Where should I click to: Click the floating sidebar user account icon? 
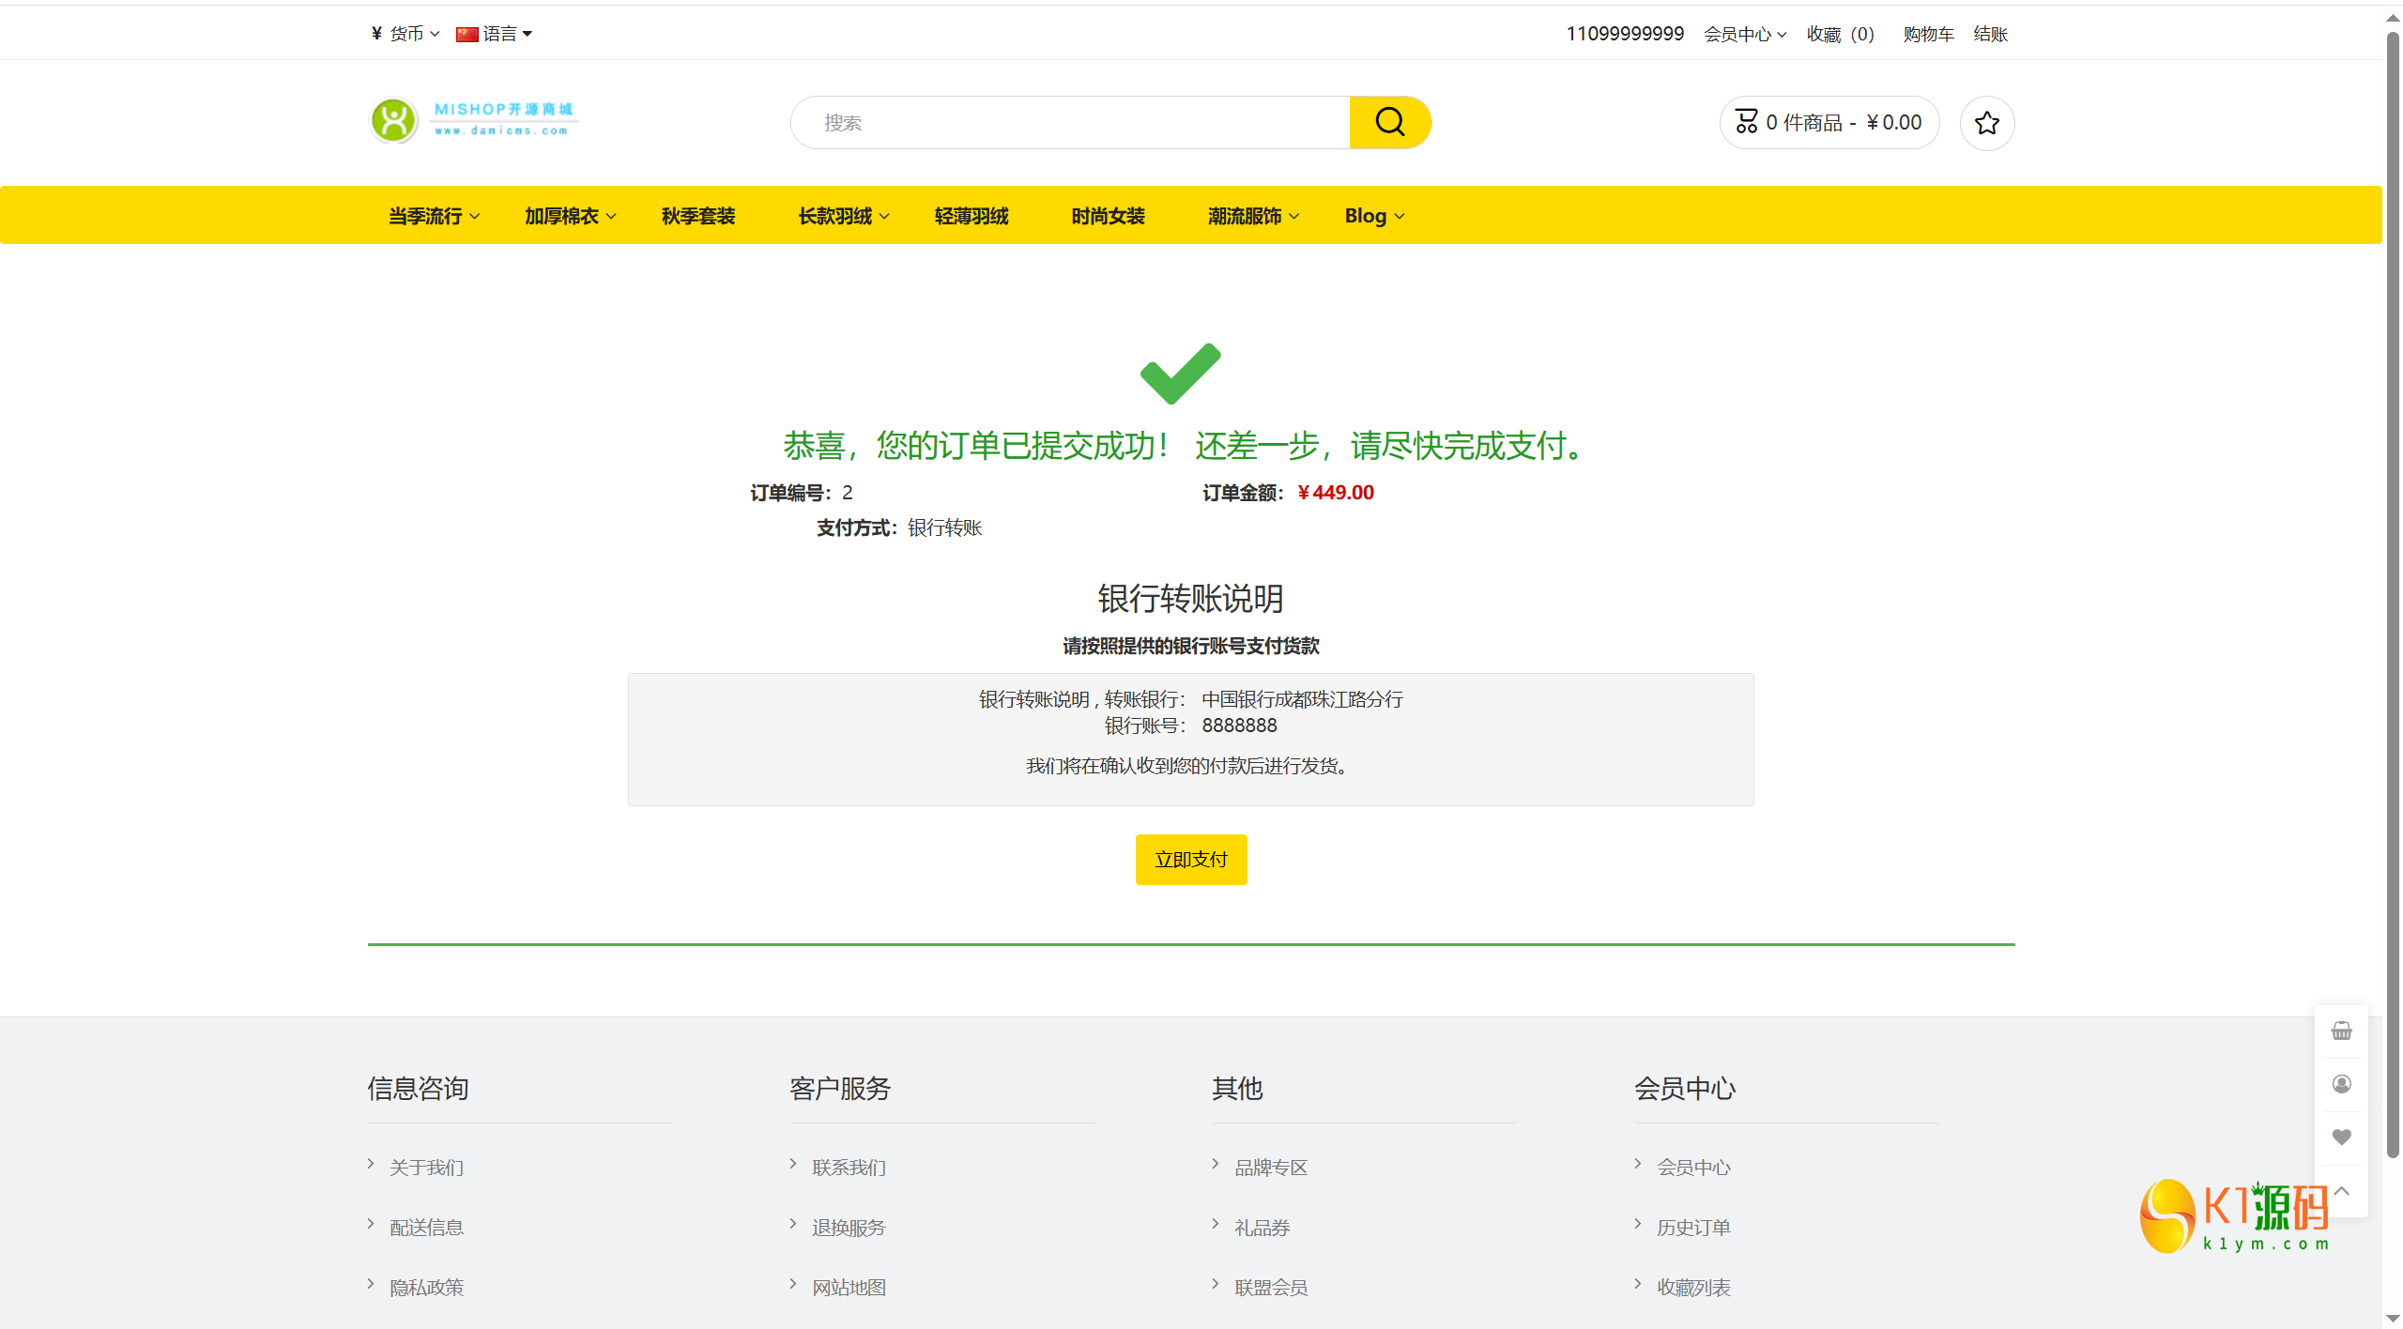[x=2341, y=1084]
